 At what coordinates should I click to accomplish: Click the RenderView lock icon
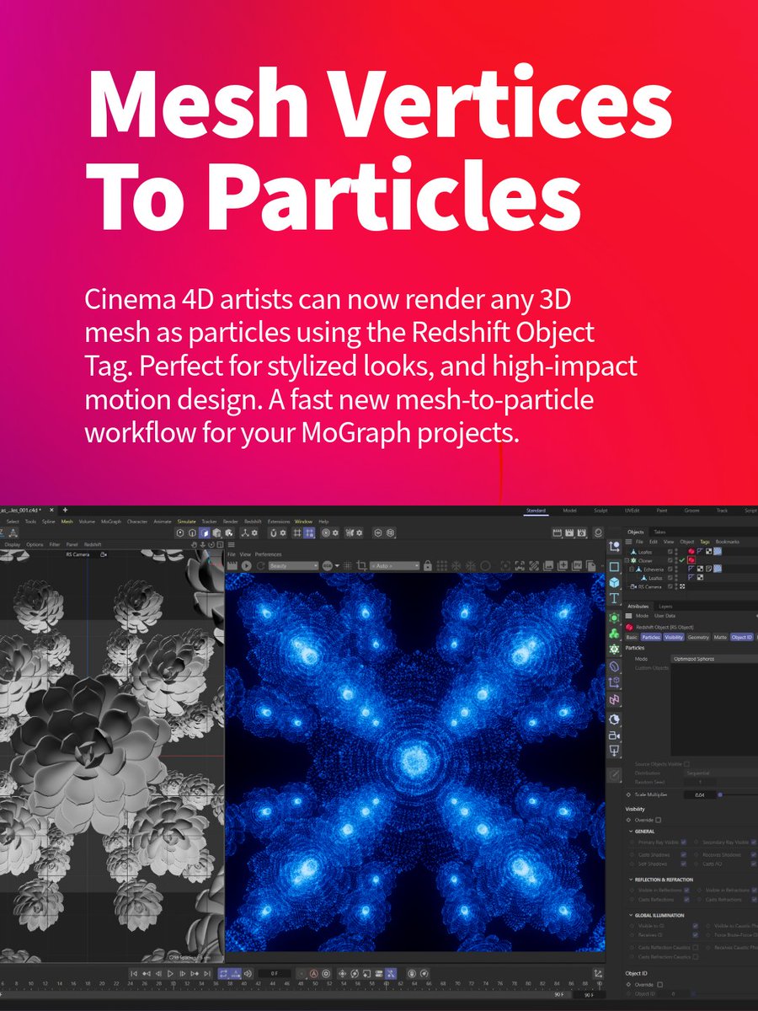428,565
